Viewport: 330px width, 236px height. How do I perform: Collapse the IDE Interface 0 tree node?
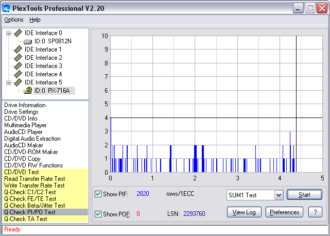[x=8, y=33]
